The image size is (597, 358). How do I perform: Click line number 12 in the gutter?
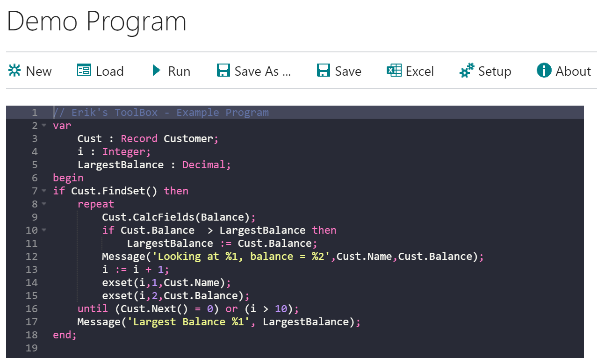[x=32, y=257]
